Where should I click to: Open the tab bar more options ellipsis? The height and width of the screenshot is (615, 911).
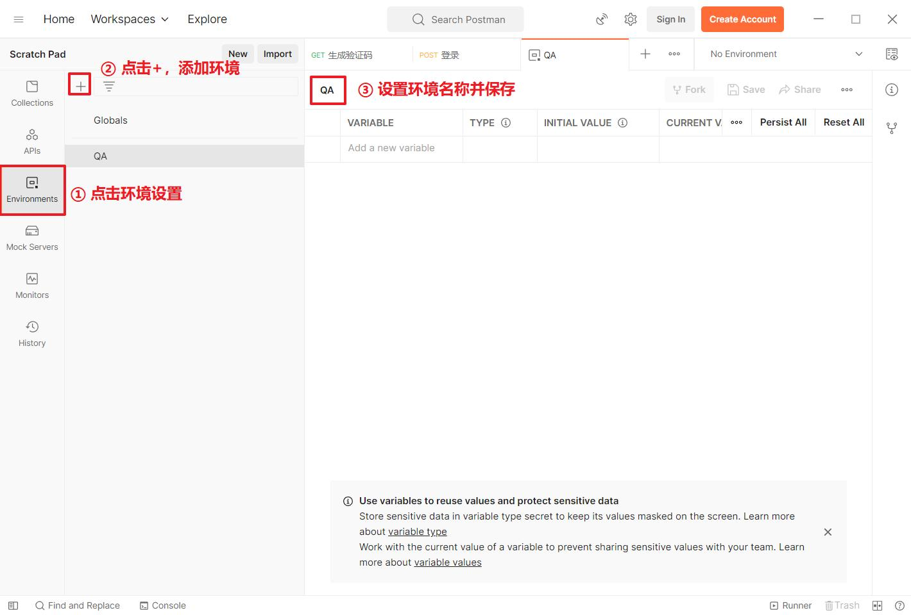click(674, 54)
